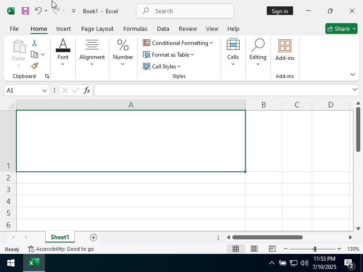The width and height of the screenshot is (363, 272).
Task: Click inside the formula bar
Action: point(223,90)
